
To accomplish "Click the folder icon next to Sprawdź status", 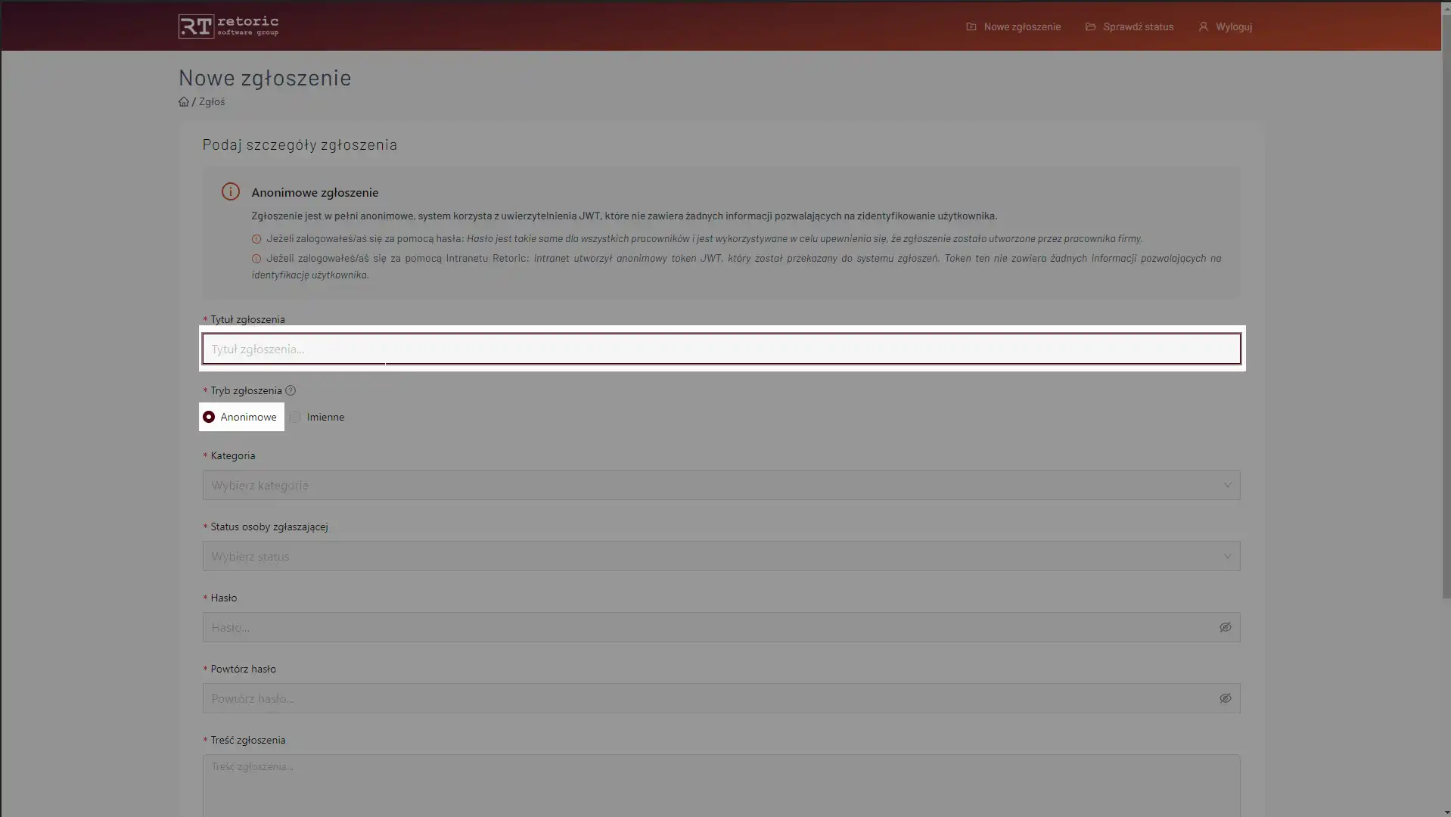I will pos(1090,26).
